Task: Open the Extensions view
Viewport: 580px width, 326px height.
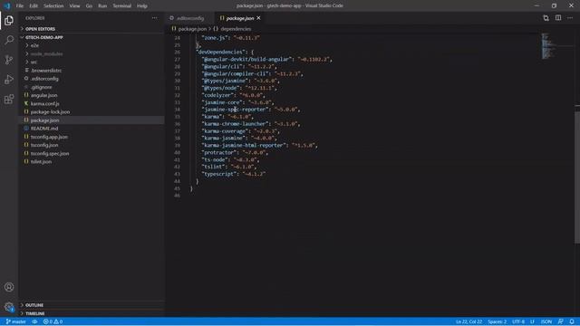Action: (x=9, y=99)
